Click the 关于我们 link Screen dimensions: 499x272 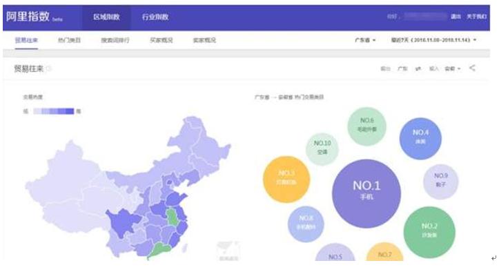[476, 17]
